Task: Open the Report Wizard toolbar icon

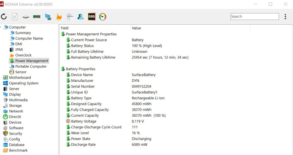Action: [x=70, y=17]
